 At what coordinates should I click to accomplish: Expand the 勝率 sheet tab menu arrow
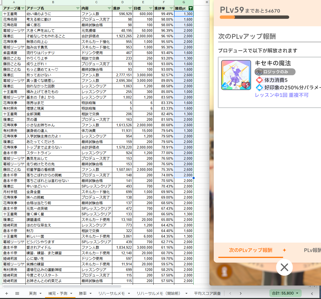(x=91, y=293)
